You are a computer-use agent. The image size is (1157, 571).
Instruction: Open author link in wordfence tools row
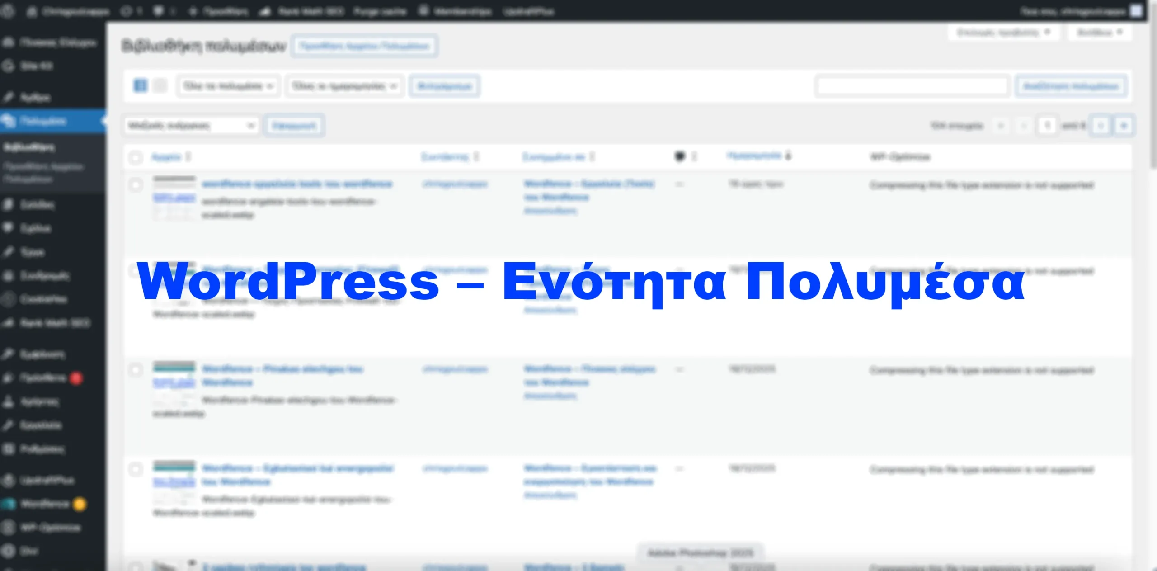click(x=455, y=184)
